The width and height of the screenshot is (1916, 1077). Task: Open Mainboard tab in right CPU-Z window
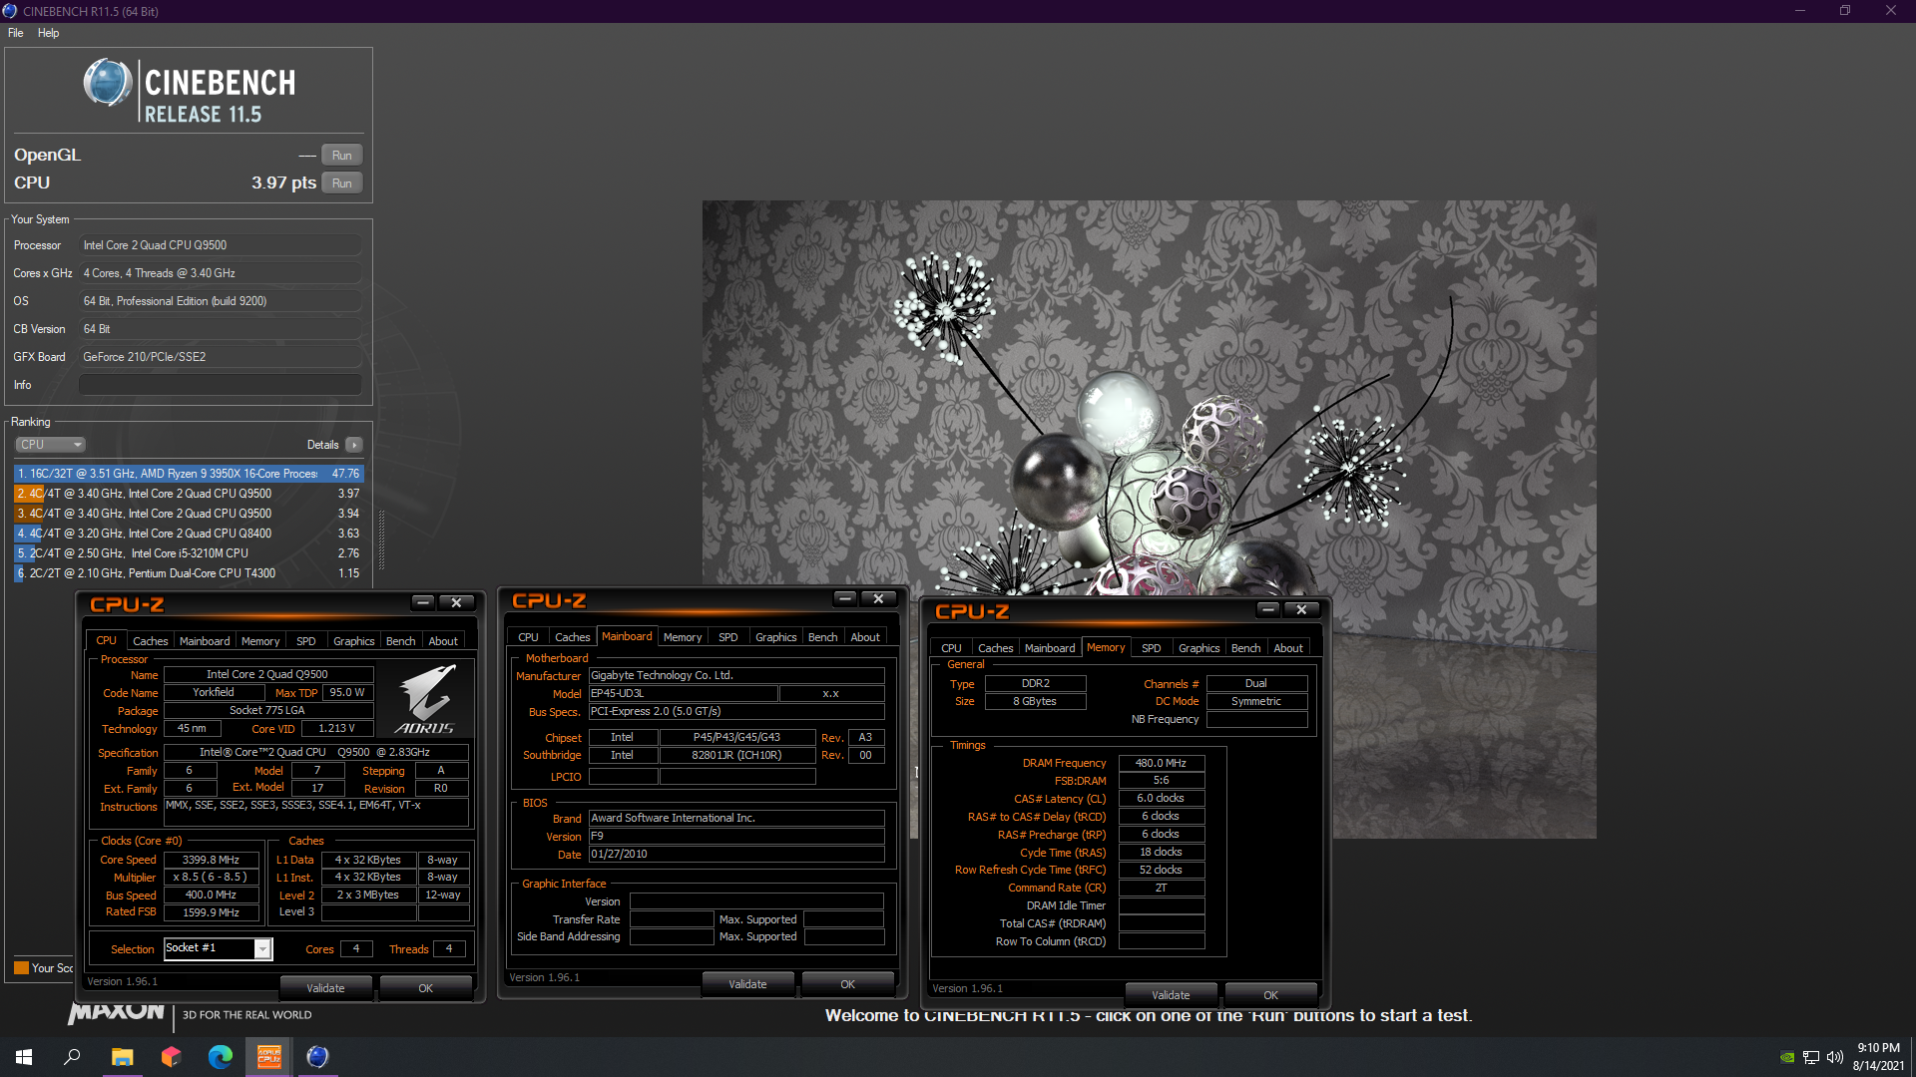[1050, 648]
